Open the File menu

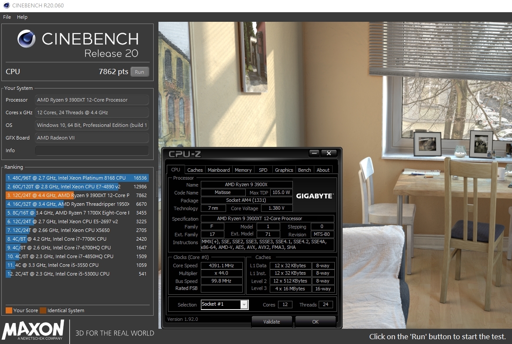[7, 17]
